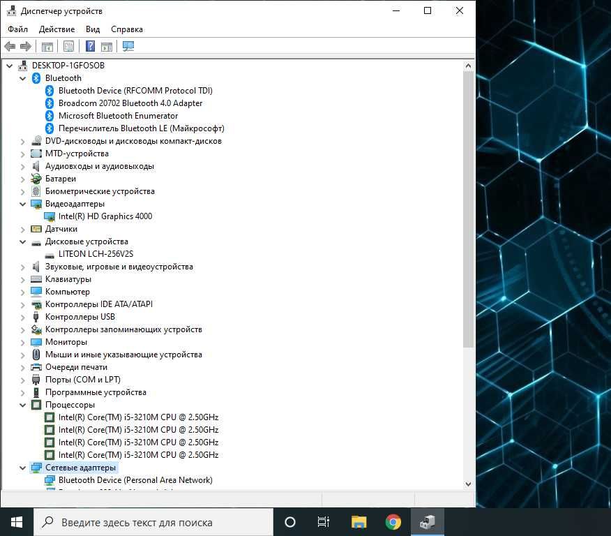Click the DVD-дисководы drive icon
The image size is (611, 536).
[36, 141]
